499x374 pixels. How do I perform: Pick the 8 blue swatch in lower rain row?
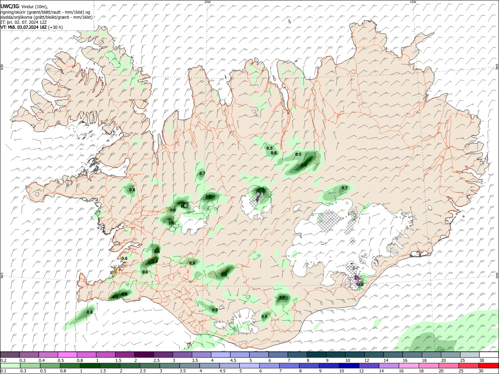click(x=309, y=365)
